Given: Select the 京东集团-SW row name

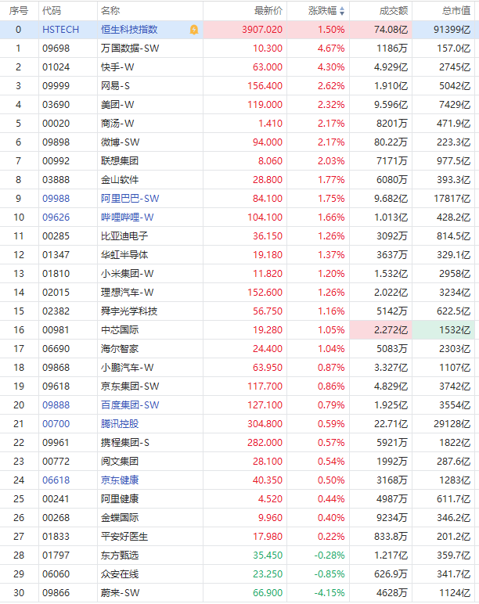Looking at the screenshot, I should pos(130,386).
